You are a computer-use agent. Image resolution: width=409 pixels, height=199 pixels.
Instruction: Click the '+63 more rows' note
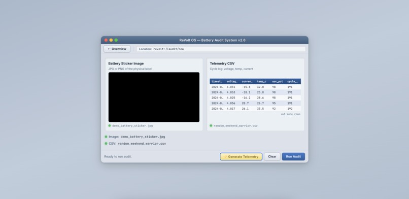click(290, 114)
